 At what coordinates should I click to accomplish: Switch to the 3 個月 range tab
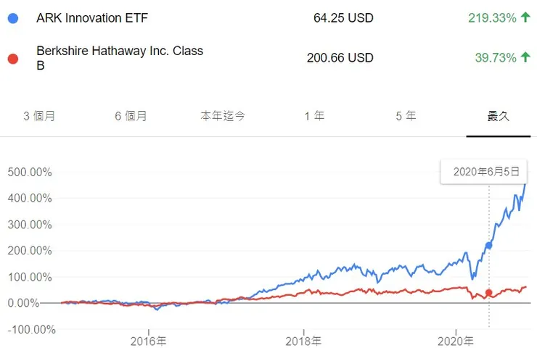[40, 116]
